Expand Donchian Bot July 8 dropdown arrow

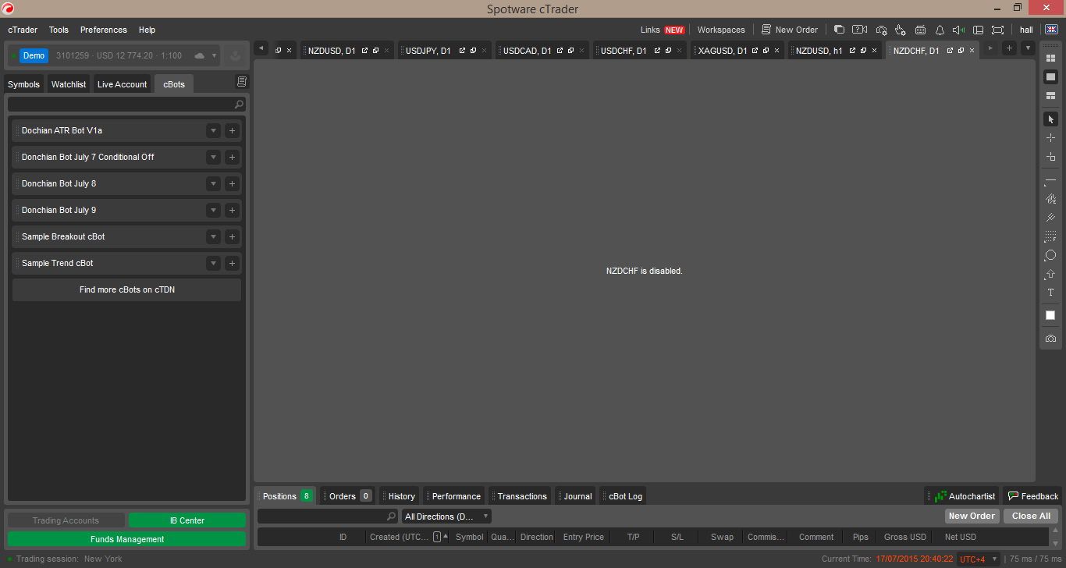coord(213,184)
